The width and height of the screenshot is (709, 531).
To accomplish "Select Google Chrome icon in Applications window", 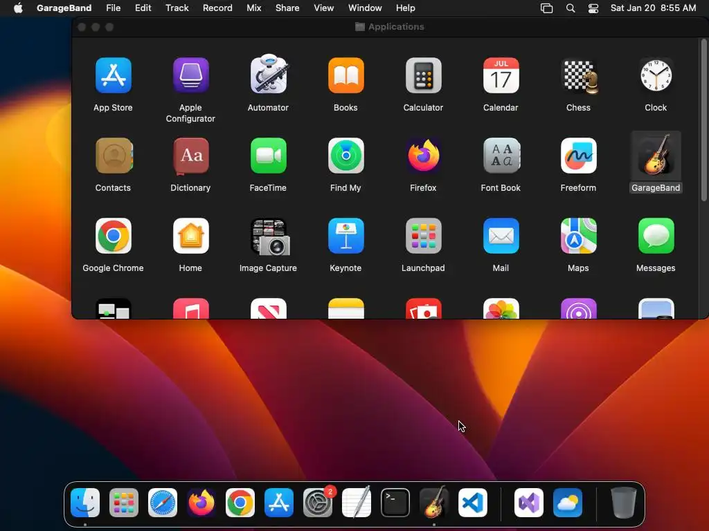I will point(114,236).
